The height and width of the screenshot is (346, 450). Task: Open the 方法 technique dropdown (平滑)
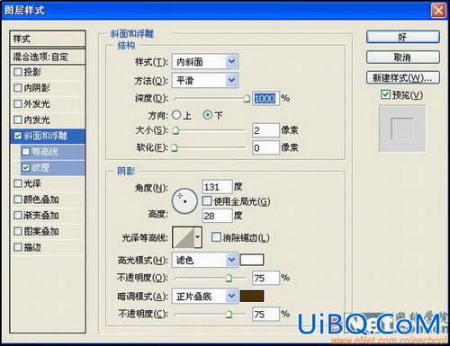[x=205, y=80]
